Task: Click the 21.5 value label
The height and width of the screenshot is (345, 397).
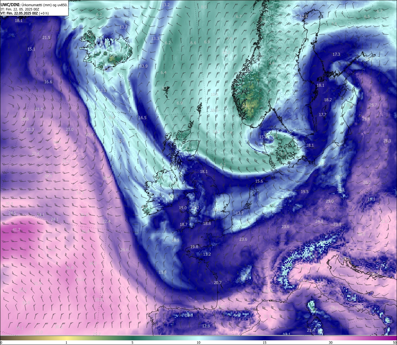Action: 46,37
